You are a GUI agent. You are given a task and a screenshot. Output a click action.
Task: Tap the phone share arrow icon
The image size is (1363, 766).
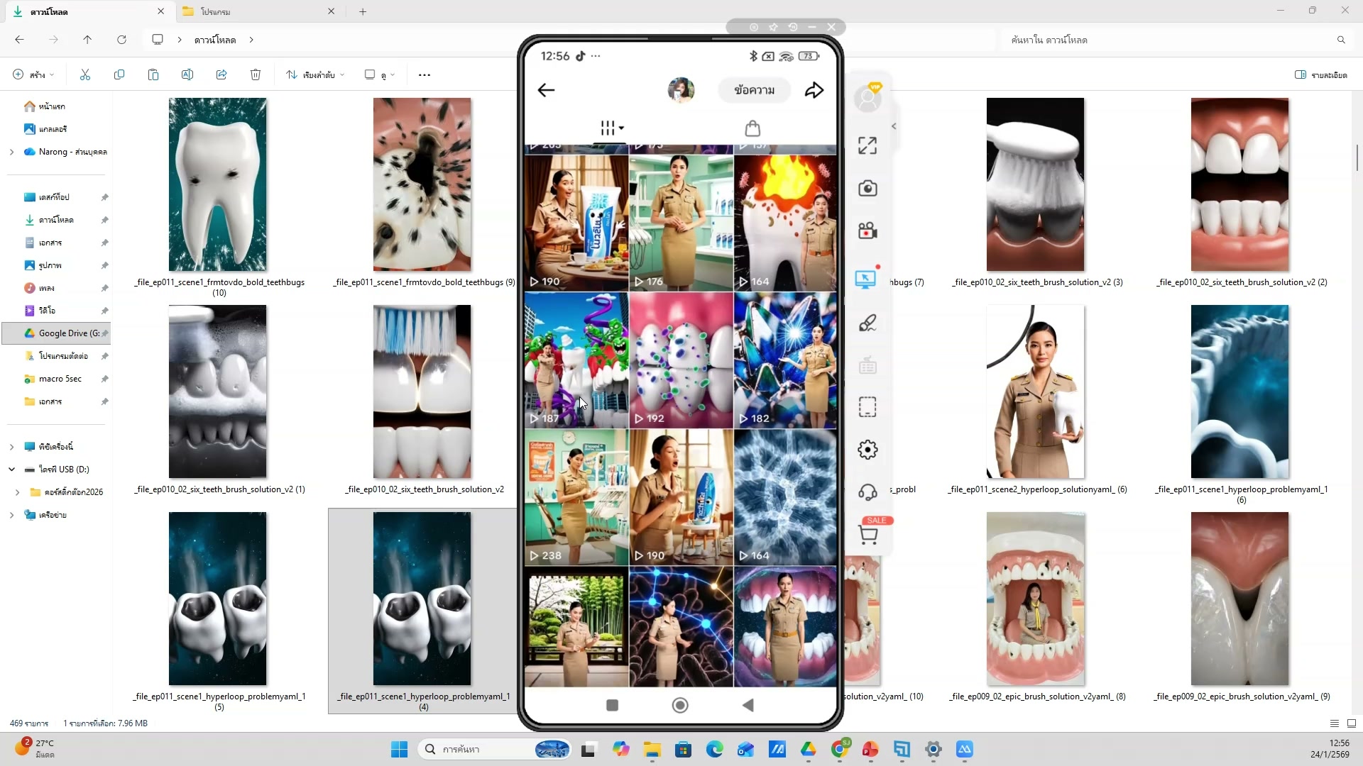tap(814, 90)
